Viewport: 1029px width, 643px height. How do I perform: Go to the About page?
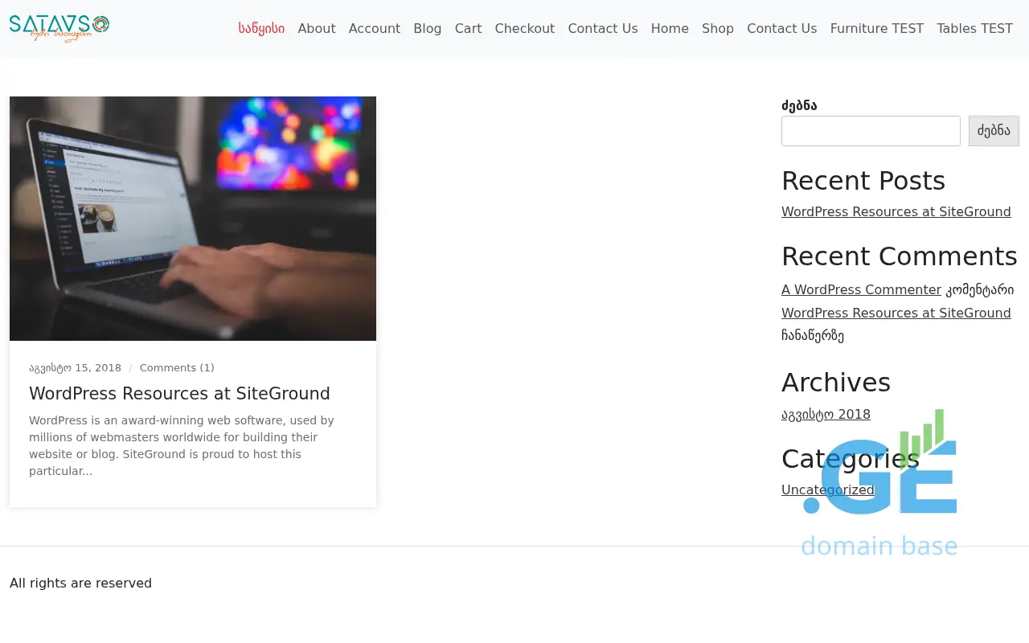(x=316, y=28)
